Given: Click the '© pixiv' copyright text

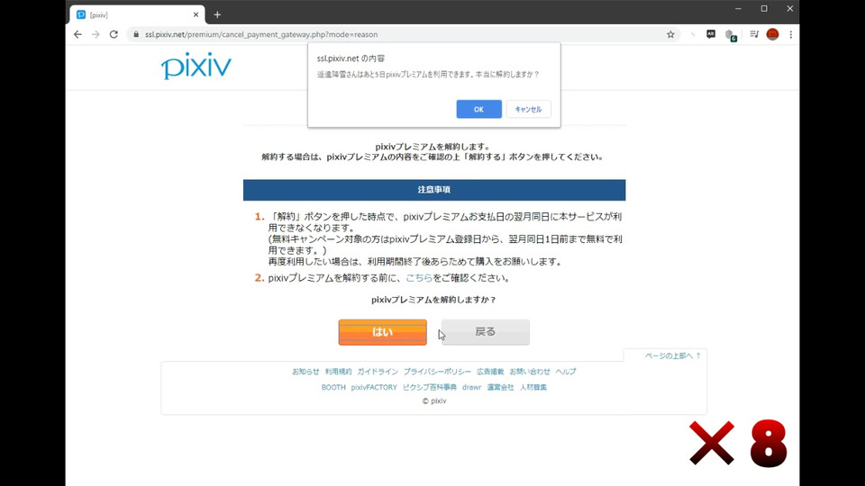Looking at the screenshot, I should [434, 401].
